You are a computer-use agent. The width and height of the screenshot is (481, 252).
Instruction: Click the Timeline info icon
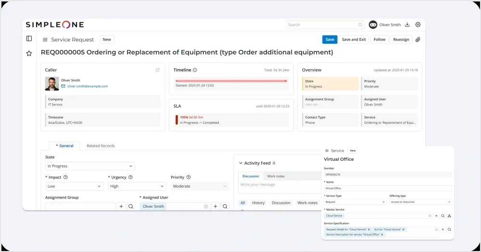pyautogui.click(x=195, y=70)
